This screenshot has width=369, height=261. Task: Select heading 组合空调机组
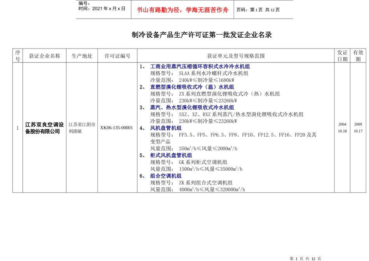point(166,176)
